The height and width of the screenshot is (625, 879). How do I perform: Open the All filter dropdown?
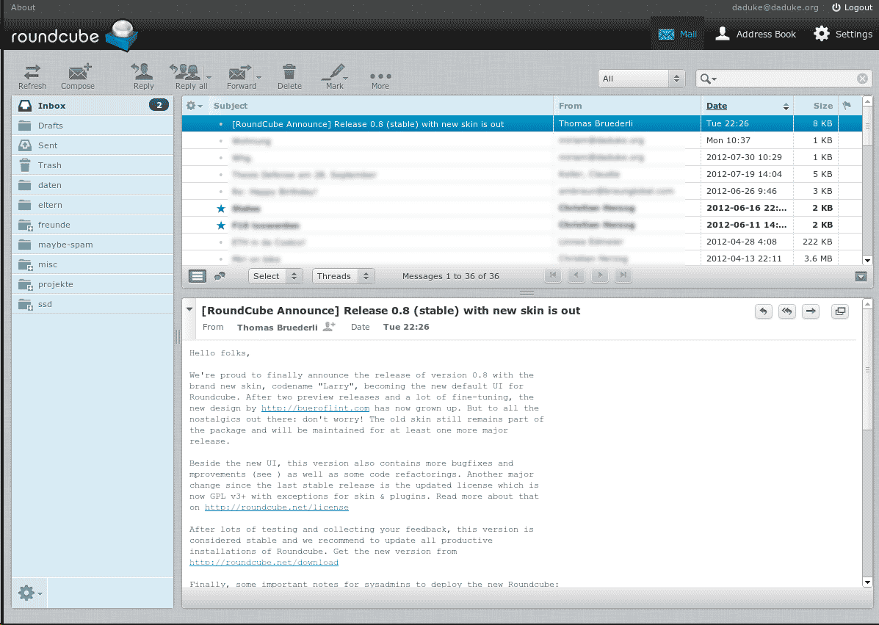pyautogui.click(x=641, y=79)
